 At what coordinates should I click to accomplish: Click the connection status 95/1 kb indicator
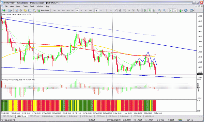pyautogui.click(x=190, y=120)
